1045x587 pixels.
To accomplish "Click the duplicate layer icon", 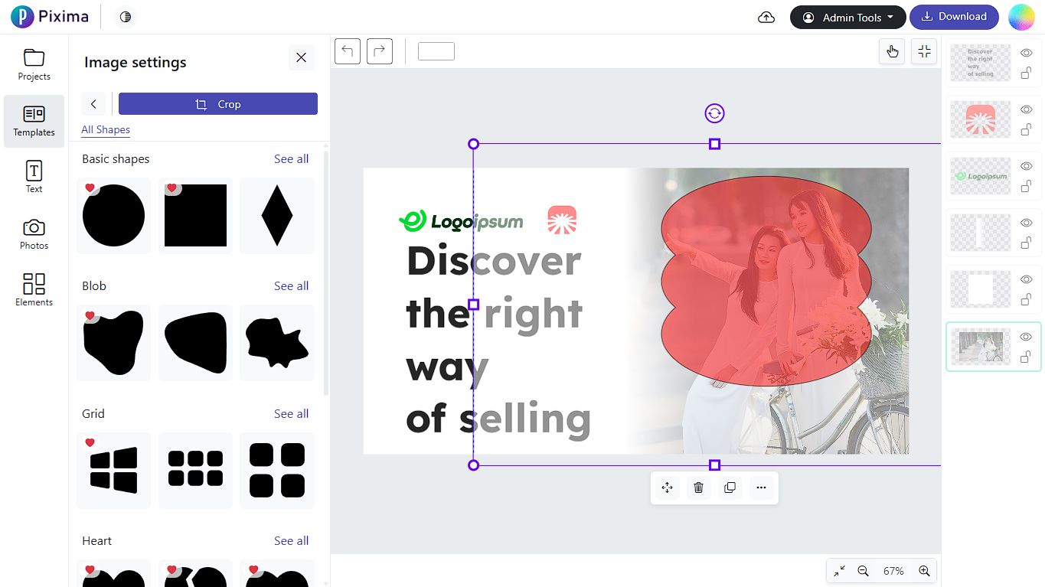I will pos(730,488).
